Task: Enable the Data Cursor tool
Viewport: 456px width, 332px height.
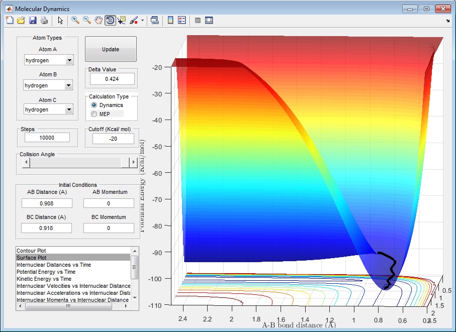Action: (x=122, y=21)
